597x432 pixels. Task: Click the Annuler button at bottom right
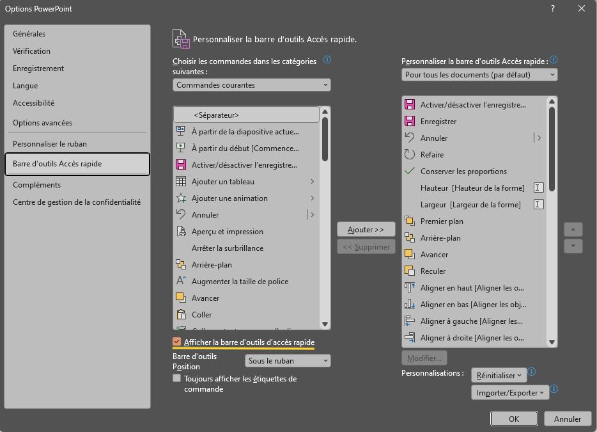(x=568, y=419)
